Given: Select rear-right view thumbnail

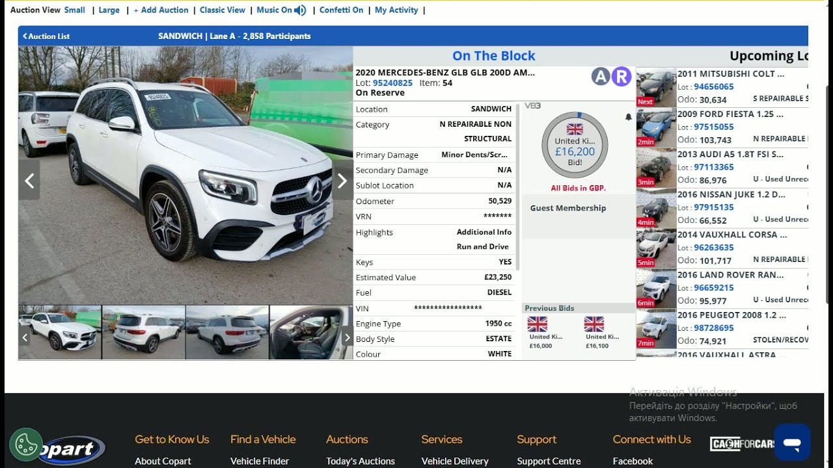Looking at the screenshot, I should pyautogui.click(x=144, y=333).
